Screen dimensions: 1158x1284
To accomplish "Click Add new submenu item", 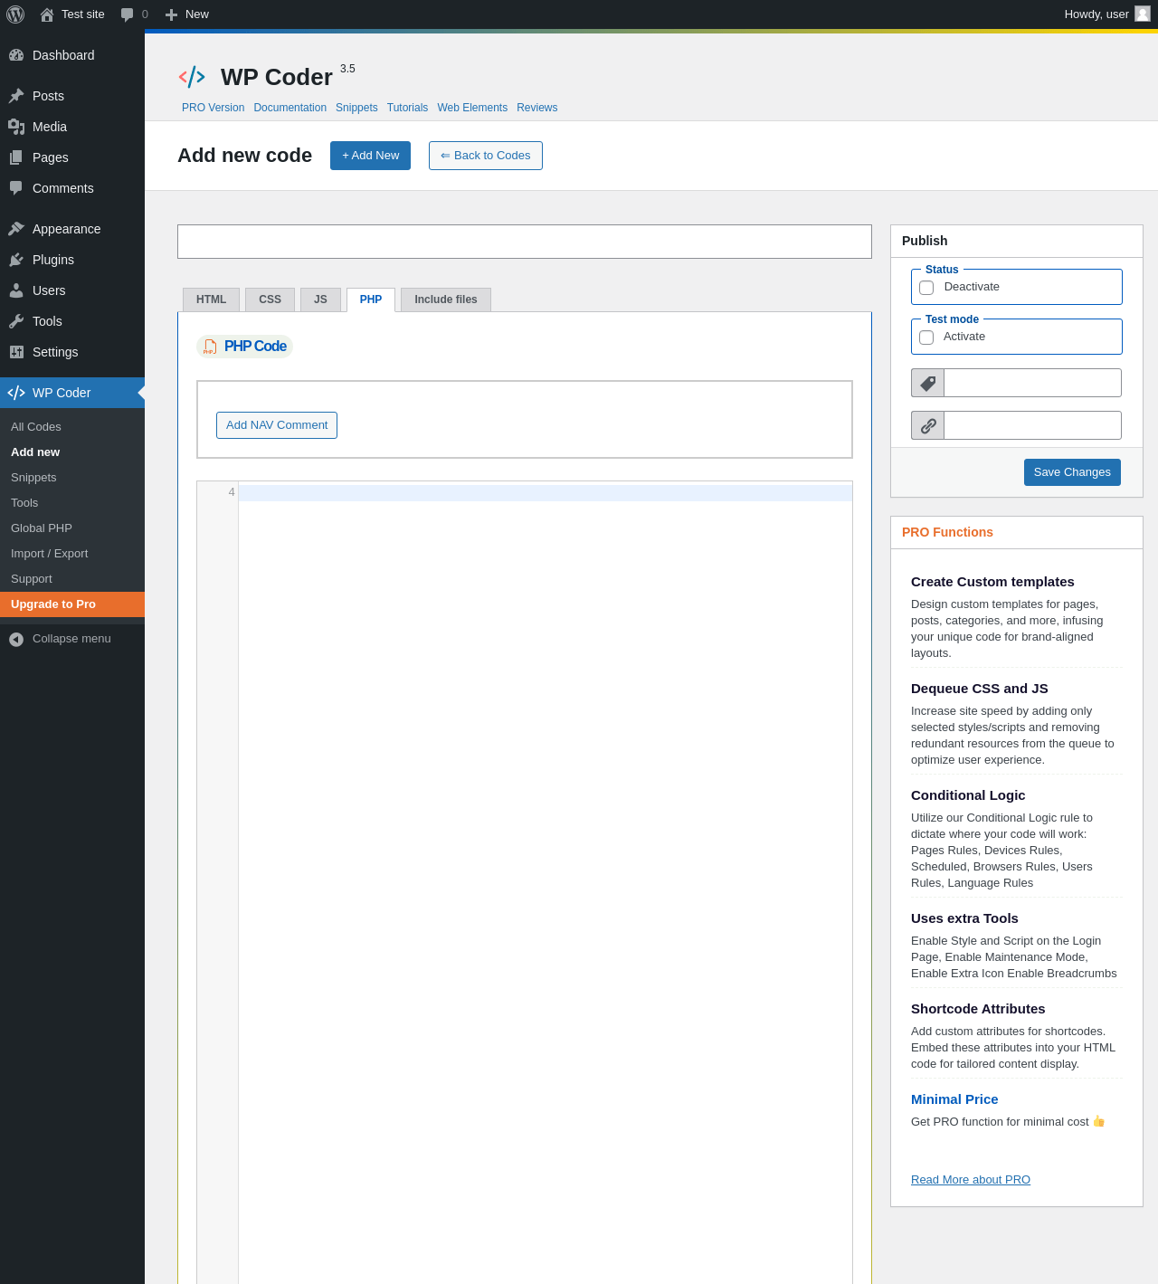I will pos(72,452).
